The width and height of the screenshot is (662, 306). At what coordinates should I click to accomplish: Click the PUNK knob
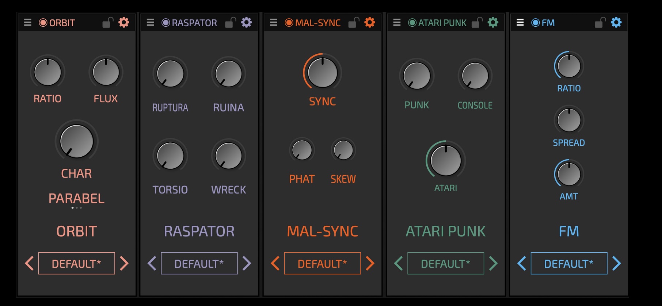click(x=417, y=76)
